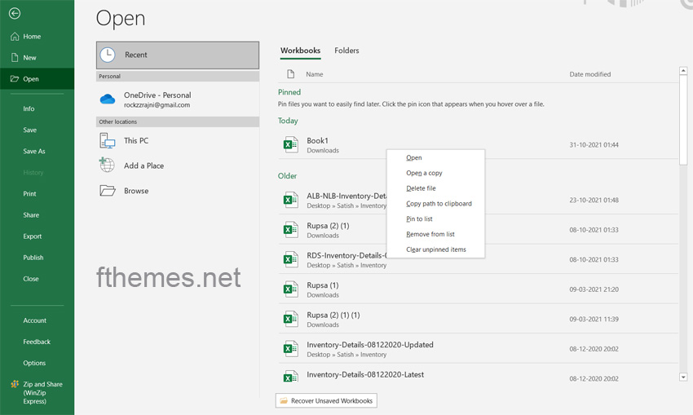Click the Excel icon for RDS-Inventory-Details
The height and width of the screenshot is (415, 693).
[x=290, y=259]
